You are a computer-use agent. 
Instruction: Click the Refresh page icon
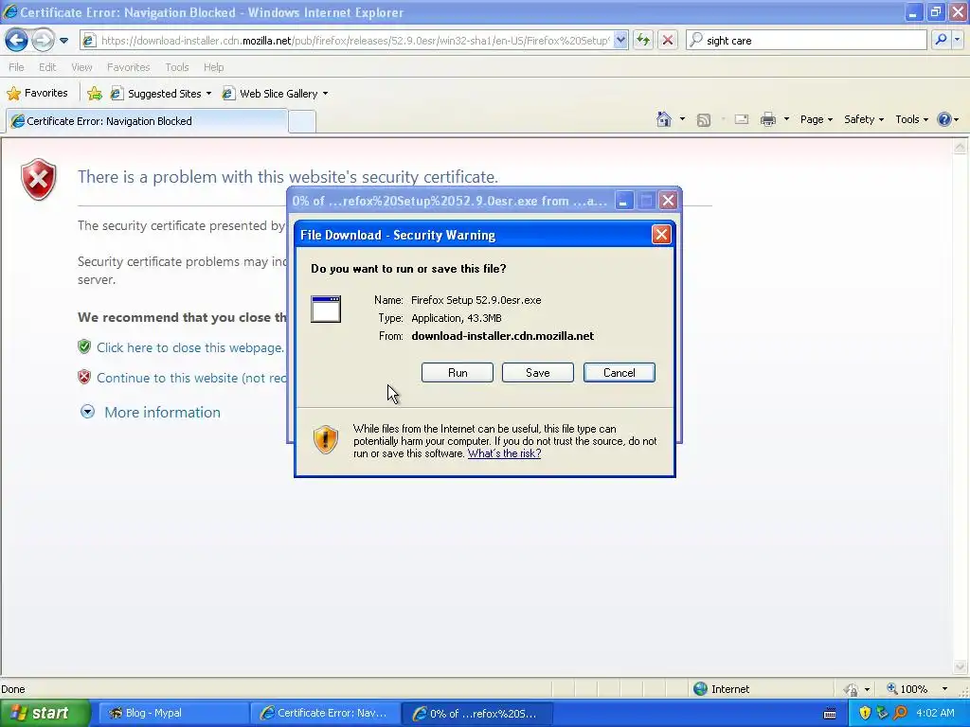[643, 41]
